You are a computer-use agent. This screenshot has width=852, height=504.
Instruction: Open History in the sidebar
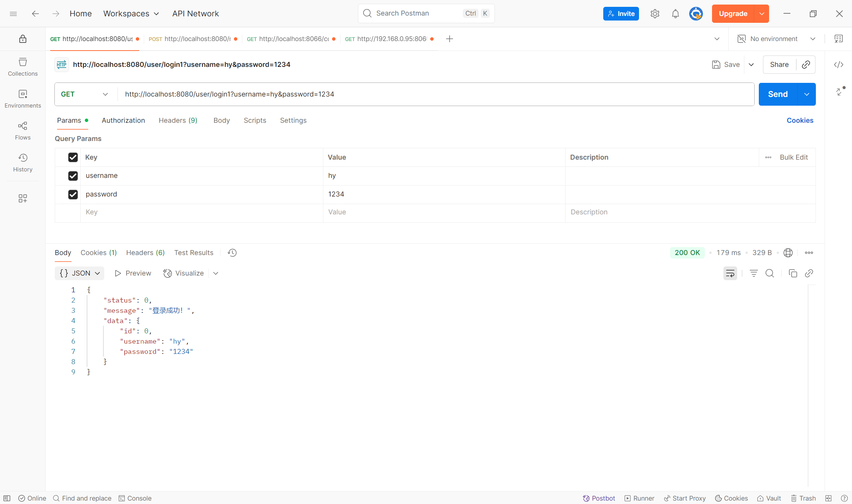point(23,163)
